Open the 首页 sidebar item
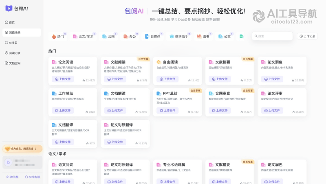 coord(10,22)
